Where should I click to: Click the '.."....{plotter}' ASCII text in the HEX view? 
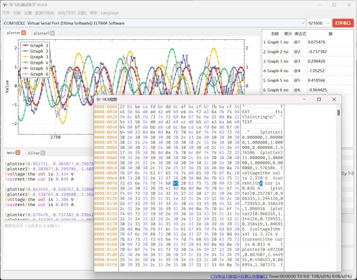pyautogui.click(x=262, y=132)
